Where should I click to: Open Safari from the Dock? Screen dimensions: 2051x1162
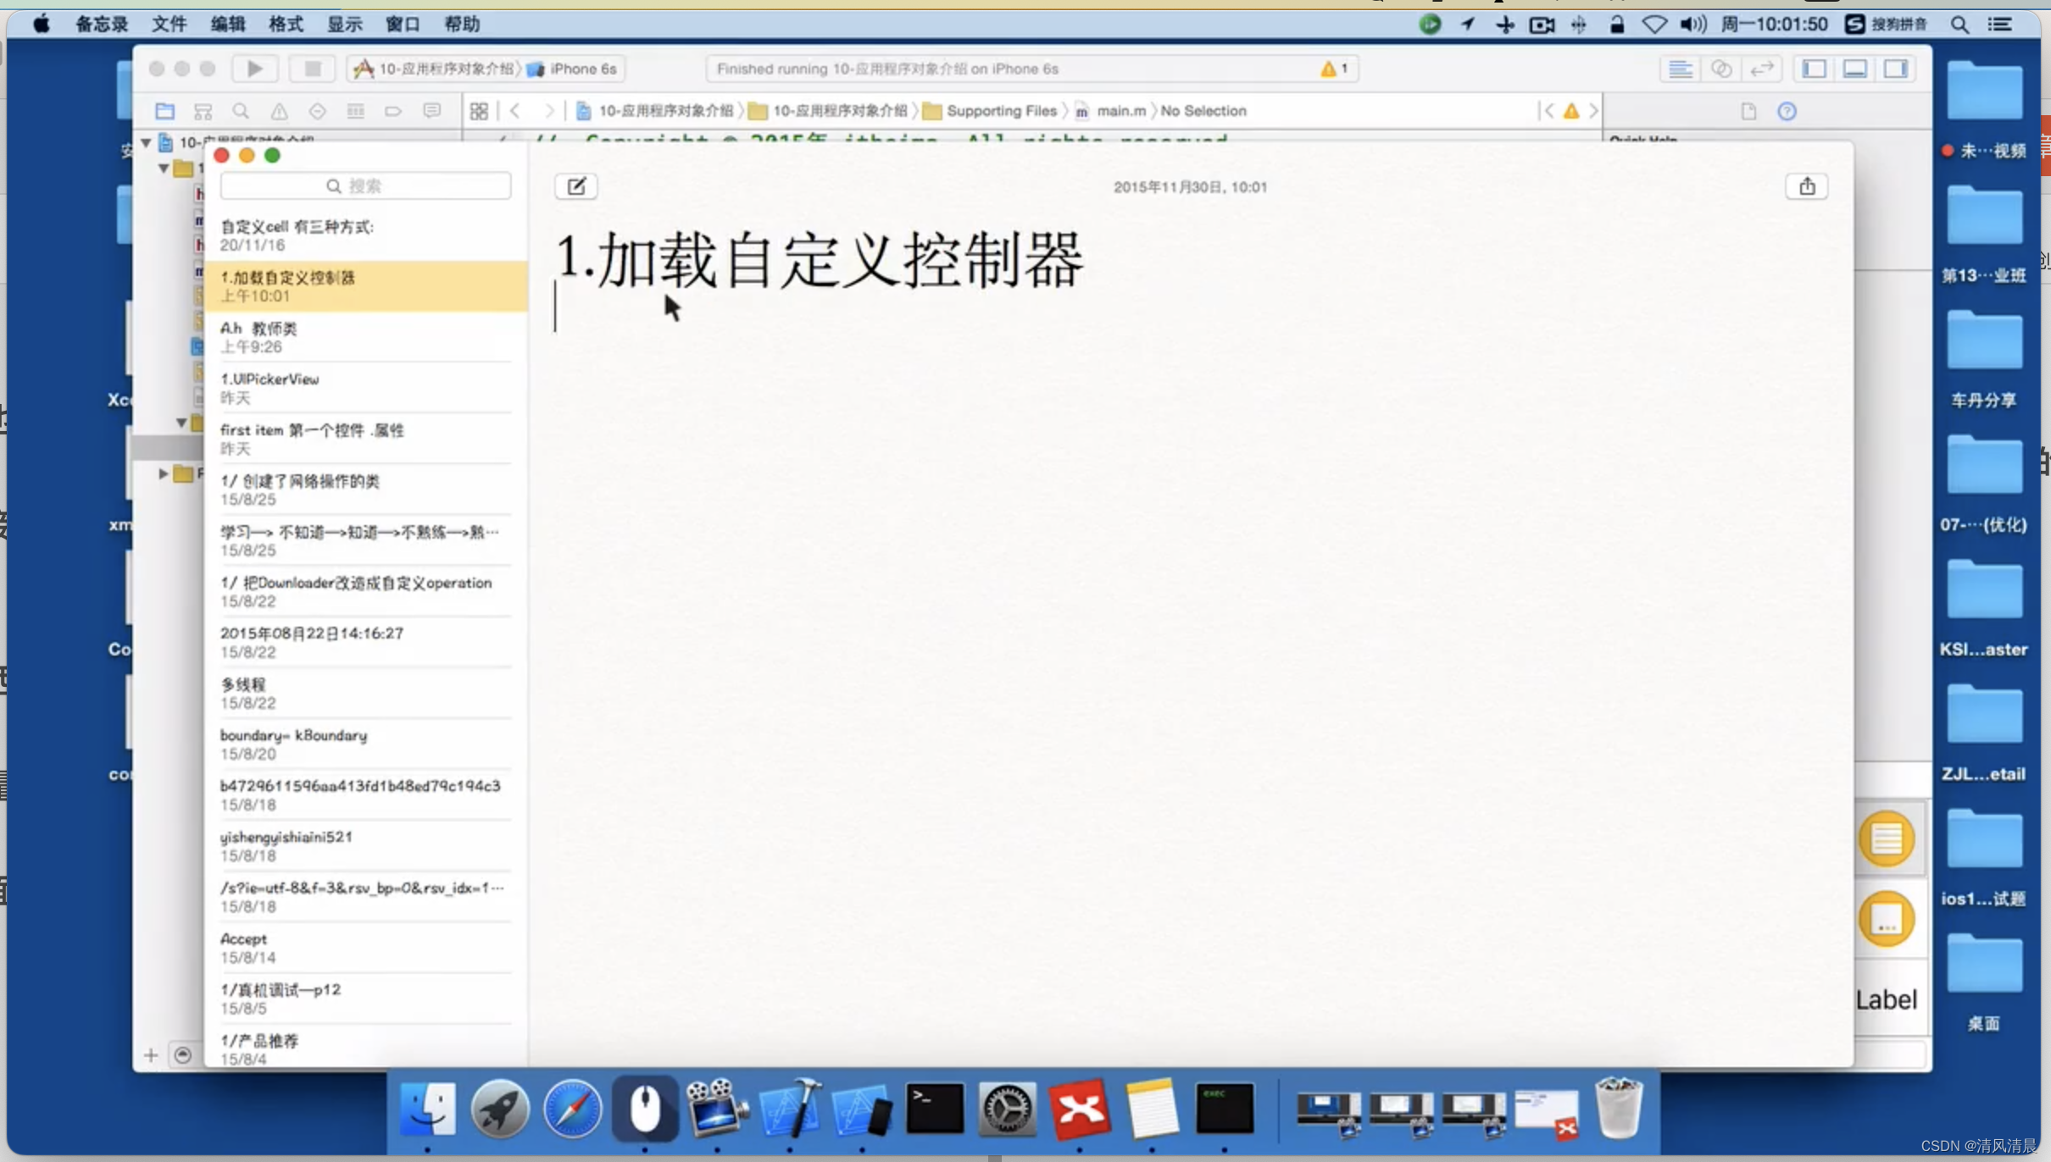[x=573, y=1109]
